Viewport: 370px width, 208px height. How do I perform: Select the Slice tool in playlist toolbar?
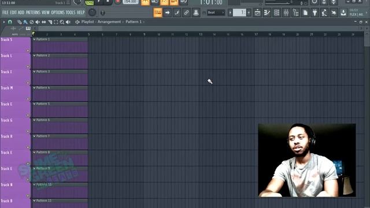point(50,22)
